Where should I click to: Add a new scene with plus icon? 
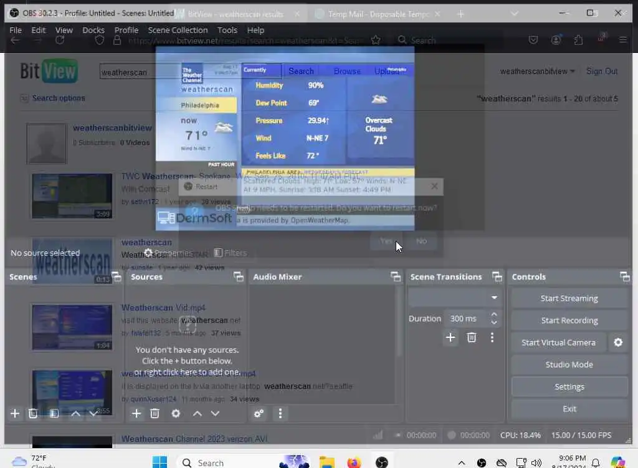[15, 414]
